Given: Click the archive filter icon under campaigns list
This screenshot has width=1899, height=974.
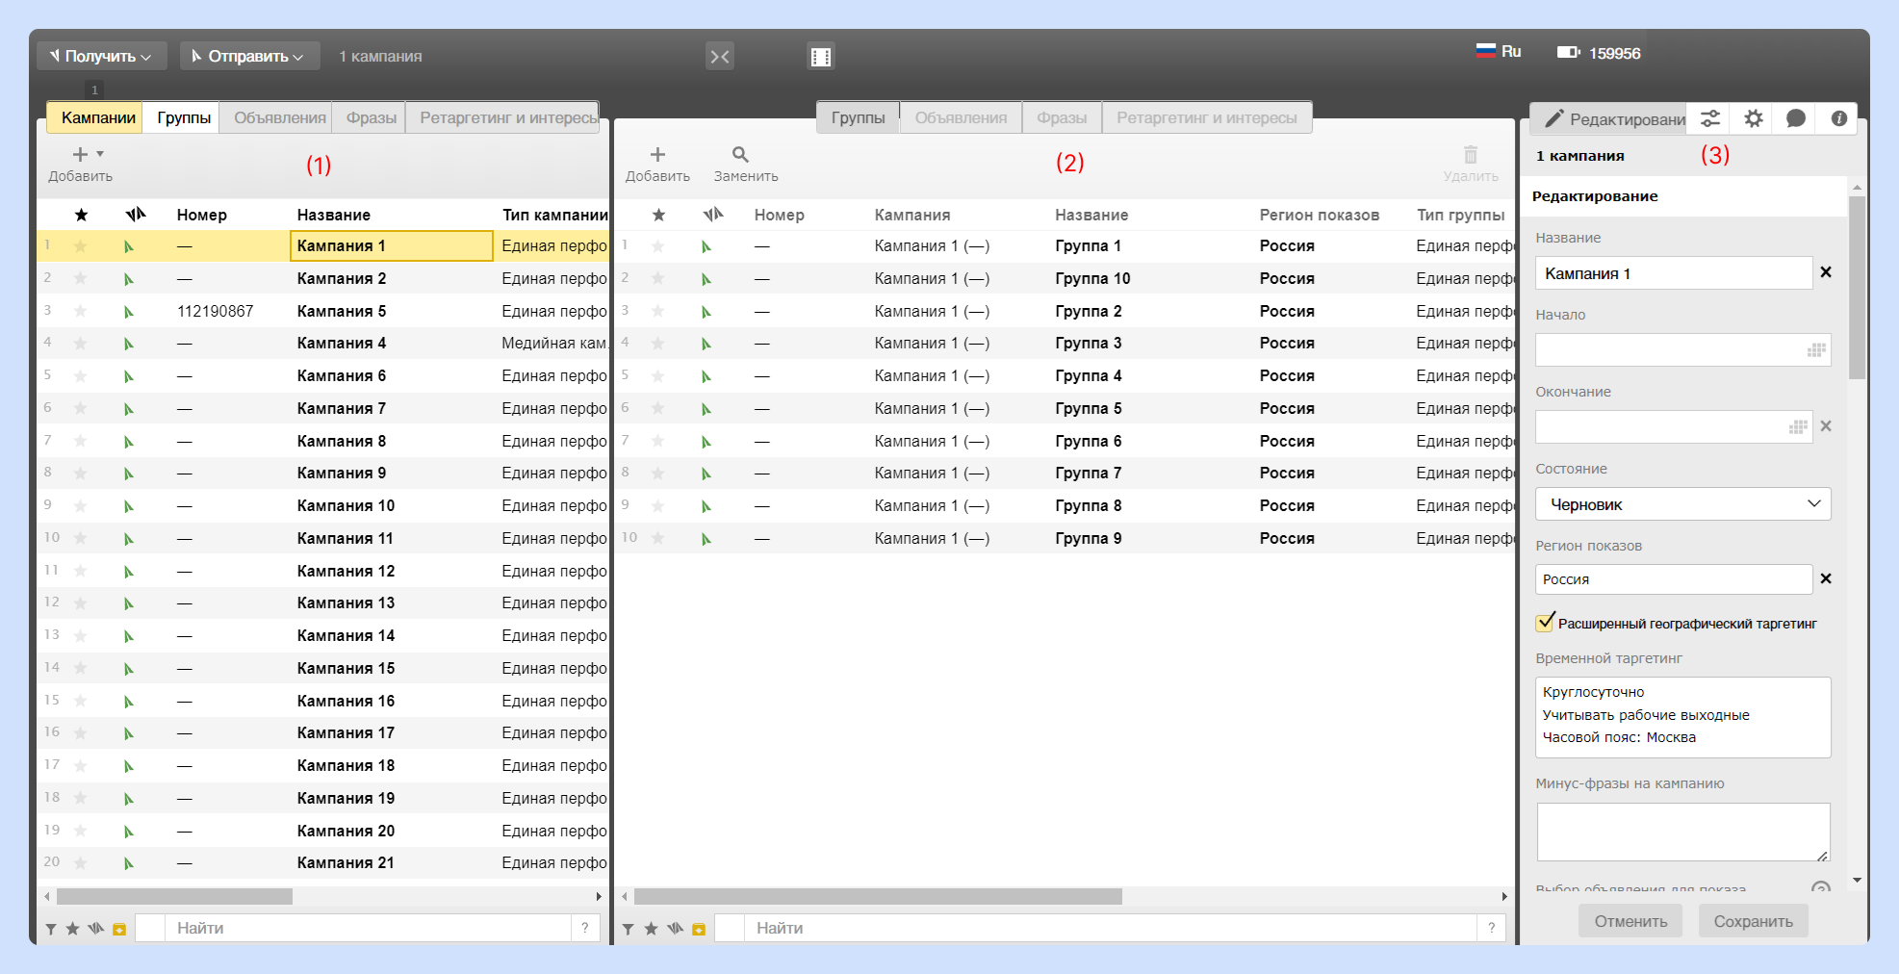Looking at the screenshot, I should click(x=119, y=929).
